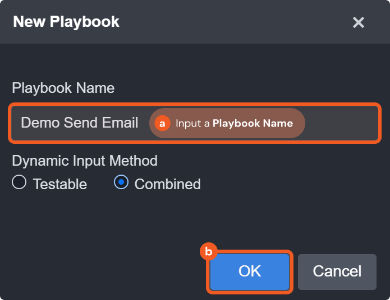Click the 'Demo Send Email' text in field

79,123
